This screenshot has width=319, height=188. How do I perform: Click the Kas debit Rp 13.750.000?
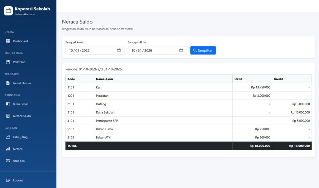(x=261, y=87)
